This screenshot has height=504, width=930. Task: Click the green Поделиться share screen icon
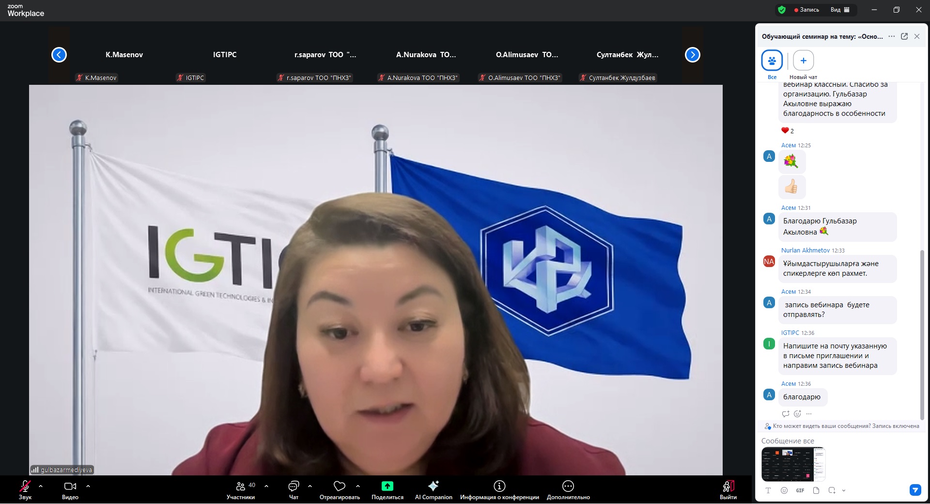click(x=387, y=486)
